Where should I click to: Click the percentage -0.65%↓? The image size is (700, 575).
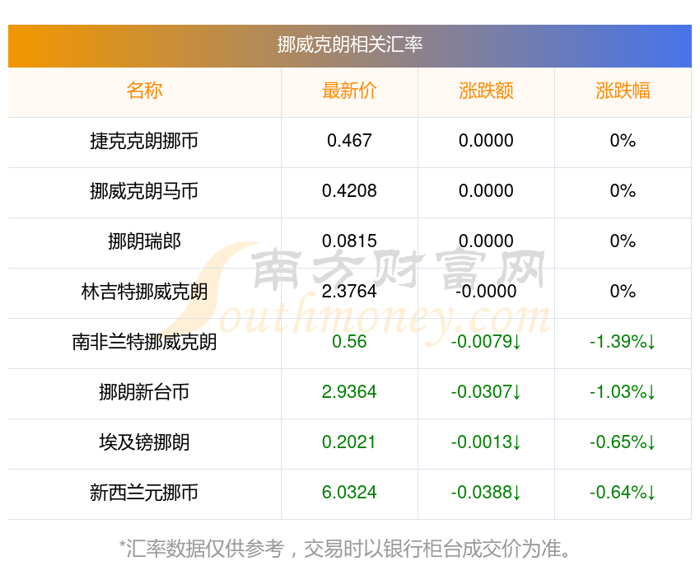click(x=623, y=442)
